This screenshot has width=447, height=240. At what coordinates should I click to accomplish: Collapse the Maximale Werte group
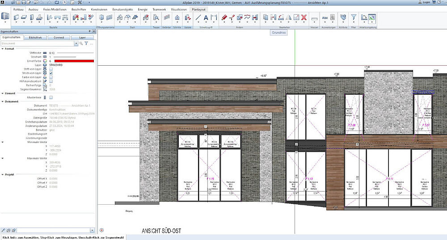click(3, 158)
